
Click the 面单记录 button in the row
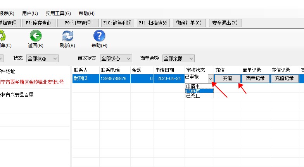(x=255, y=78)
